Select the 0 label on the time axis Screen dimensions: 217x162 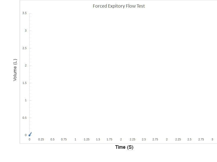pyautogui.click(x=30, y=139)
